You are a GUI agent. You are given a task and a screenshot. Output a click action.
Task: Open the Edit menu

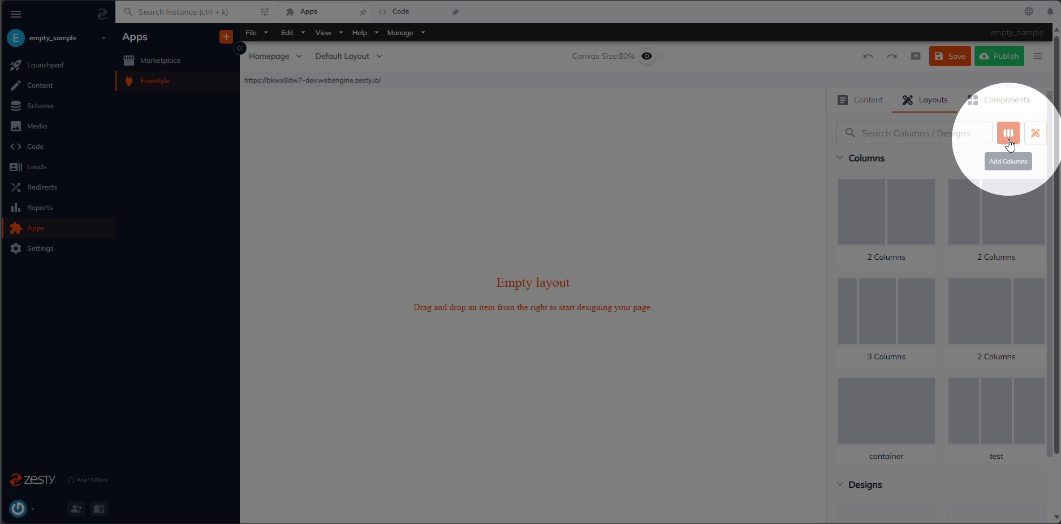coord(293,33)
